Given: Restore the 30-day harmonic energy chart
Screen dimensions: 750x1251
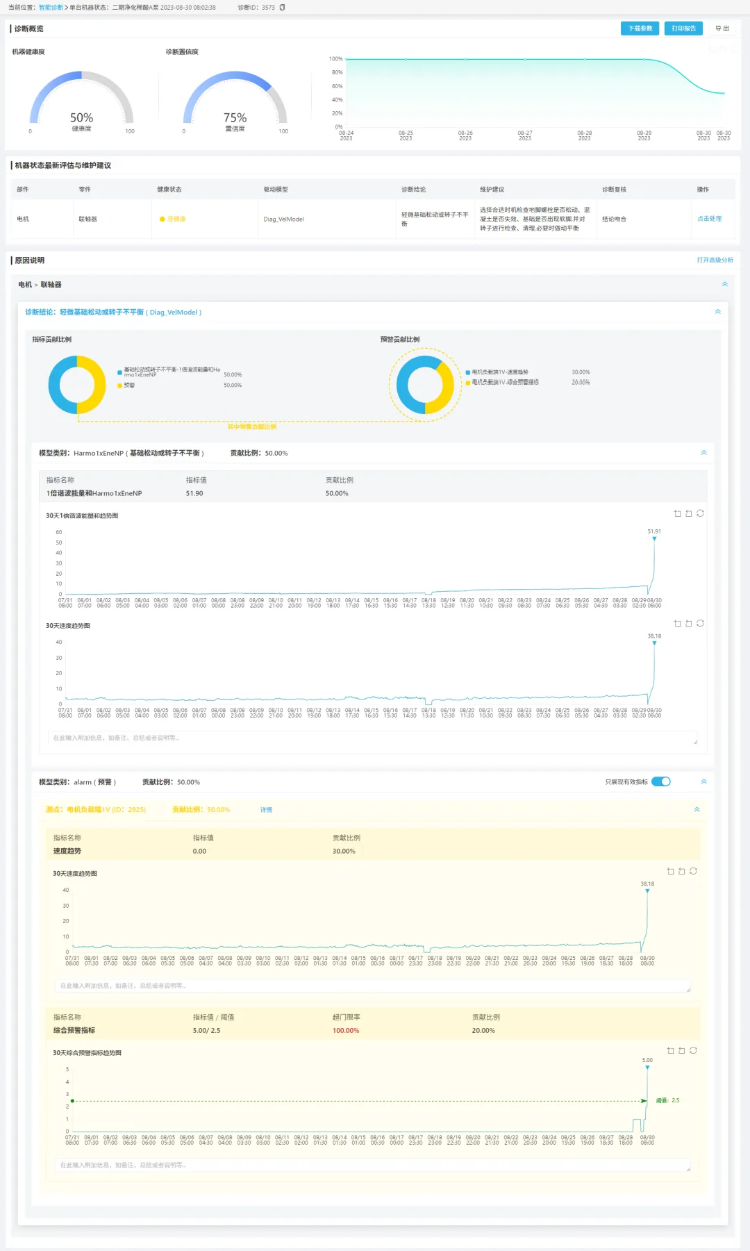Looking at the screenshot, I should click(x=700, y=513).
